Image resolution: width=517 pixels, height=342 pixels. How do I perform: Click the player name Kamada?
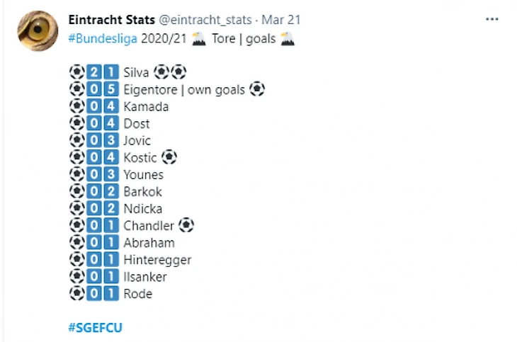[x=146, y=107]
